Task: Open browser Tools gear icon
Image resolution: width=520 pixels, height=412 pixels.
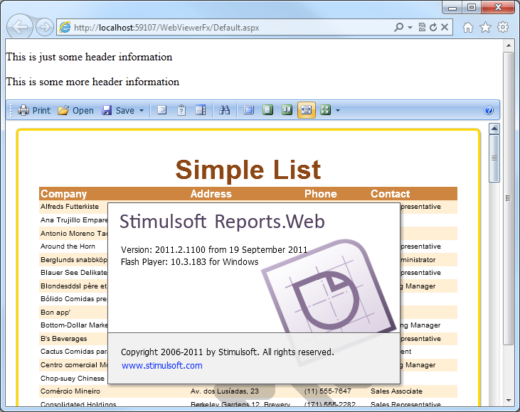Action: pyautogui.click(x=503, y=27)
